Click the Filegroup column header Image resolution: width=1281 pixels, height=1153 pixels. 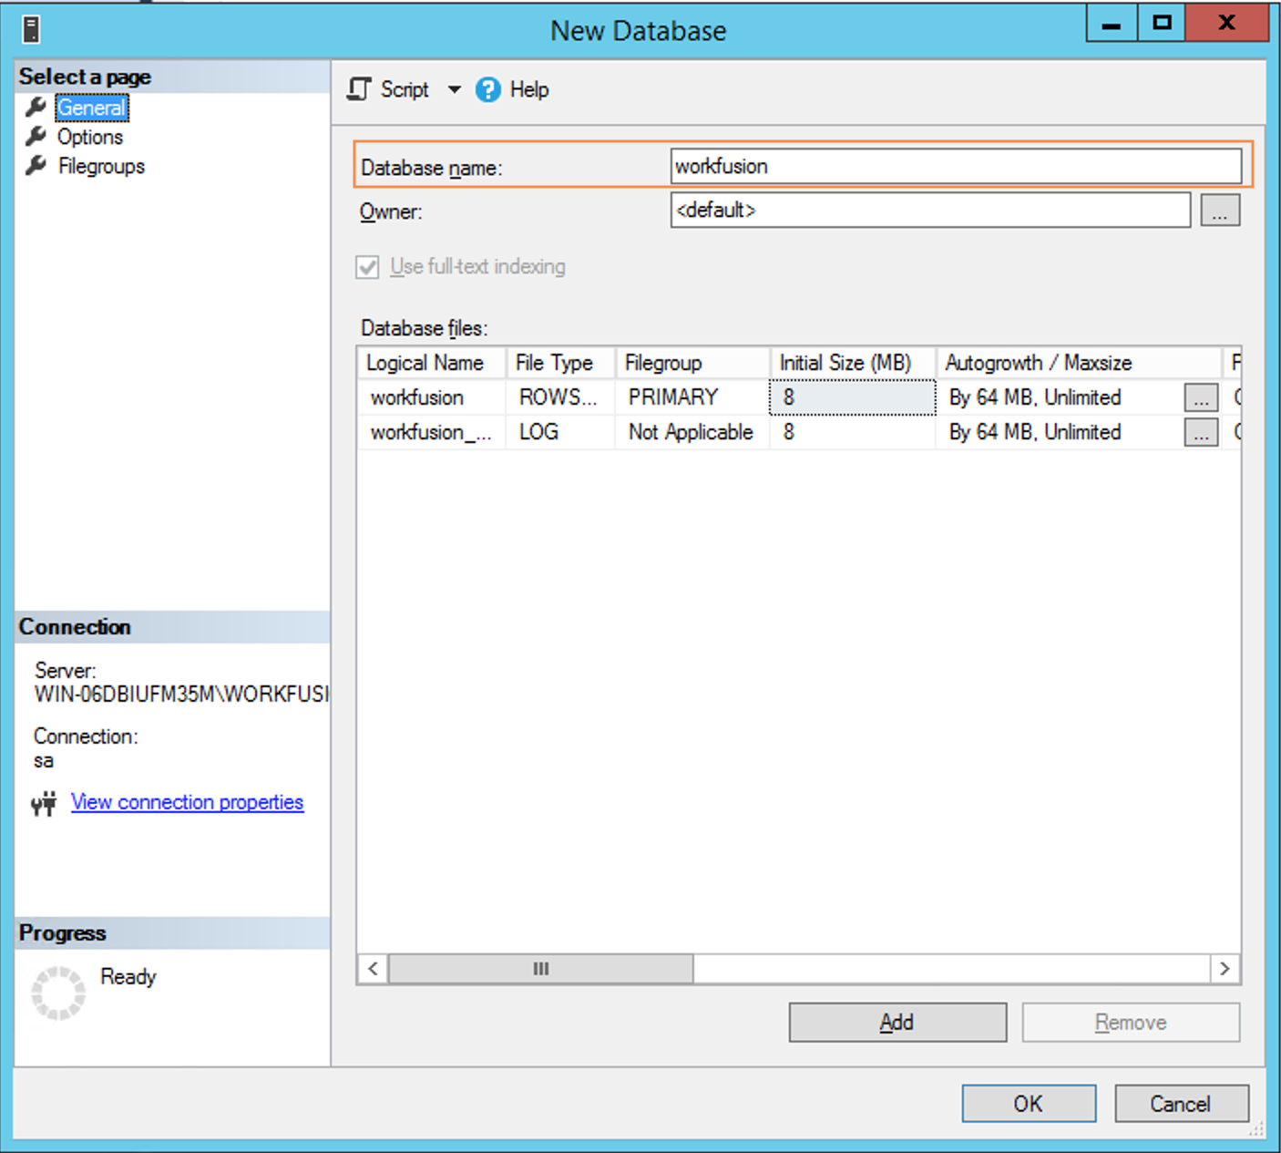(692, 363)
